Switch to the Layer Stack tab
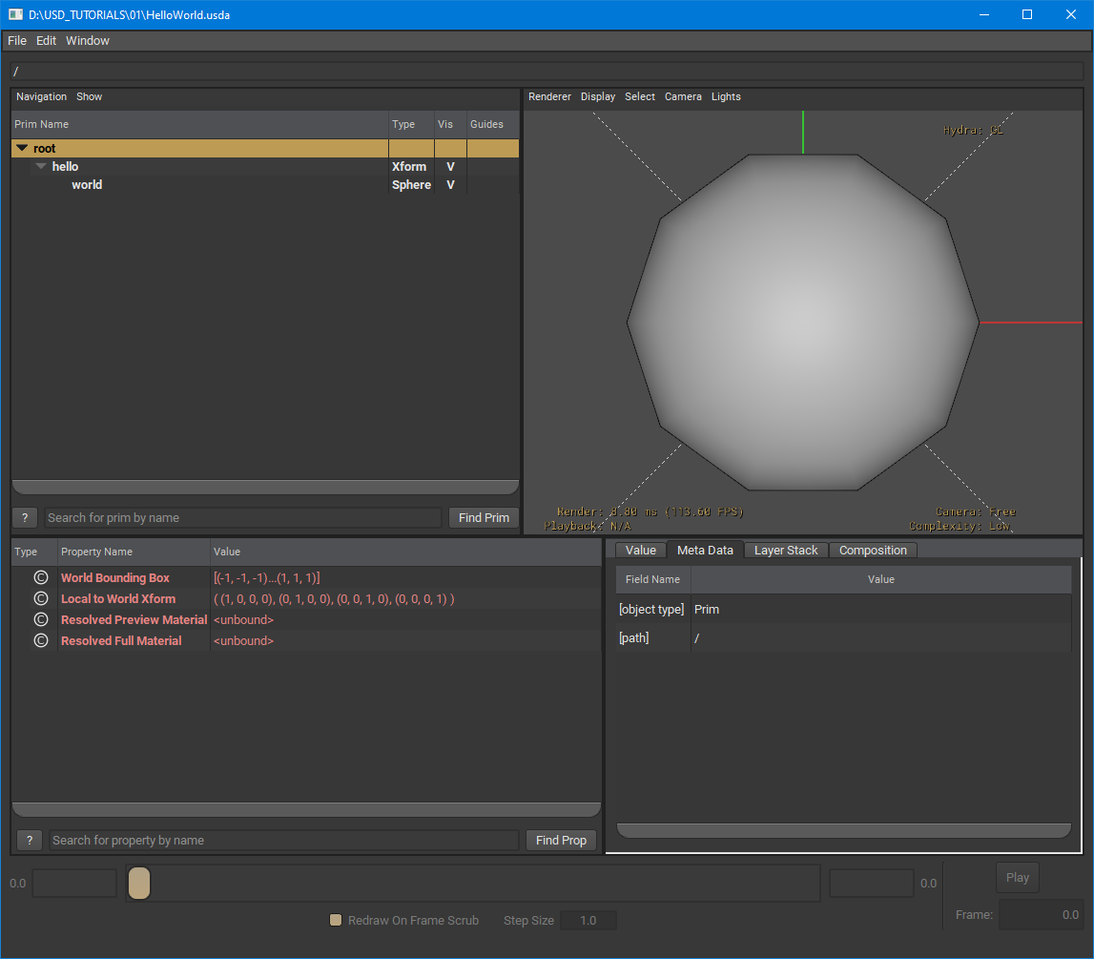 pyautogui.click(x=785, y=550)
